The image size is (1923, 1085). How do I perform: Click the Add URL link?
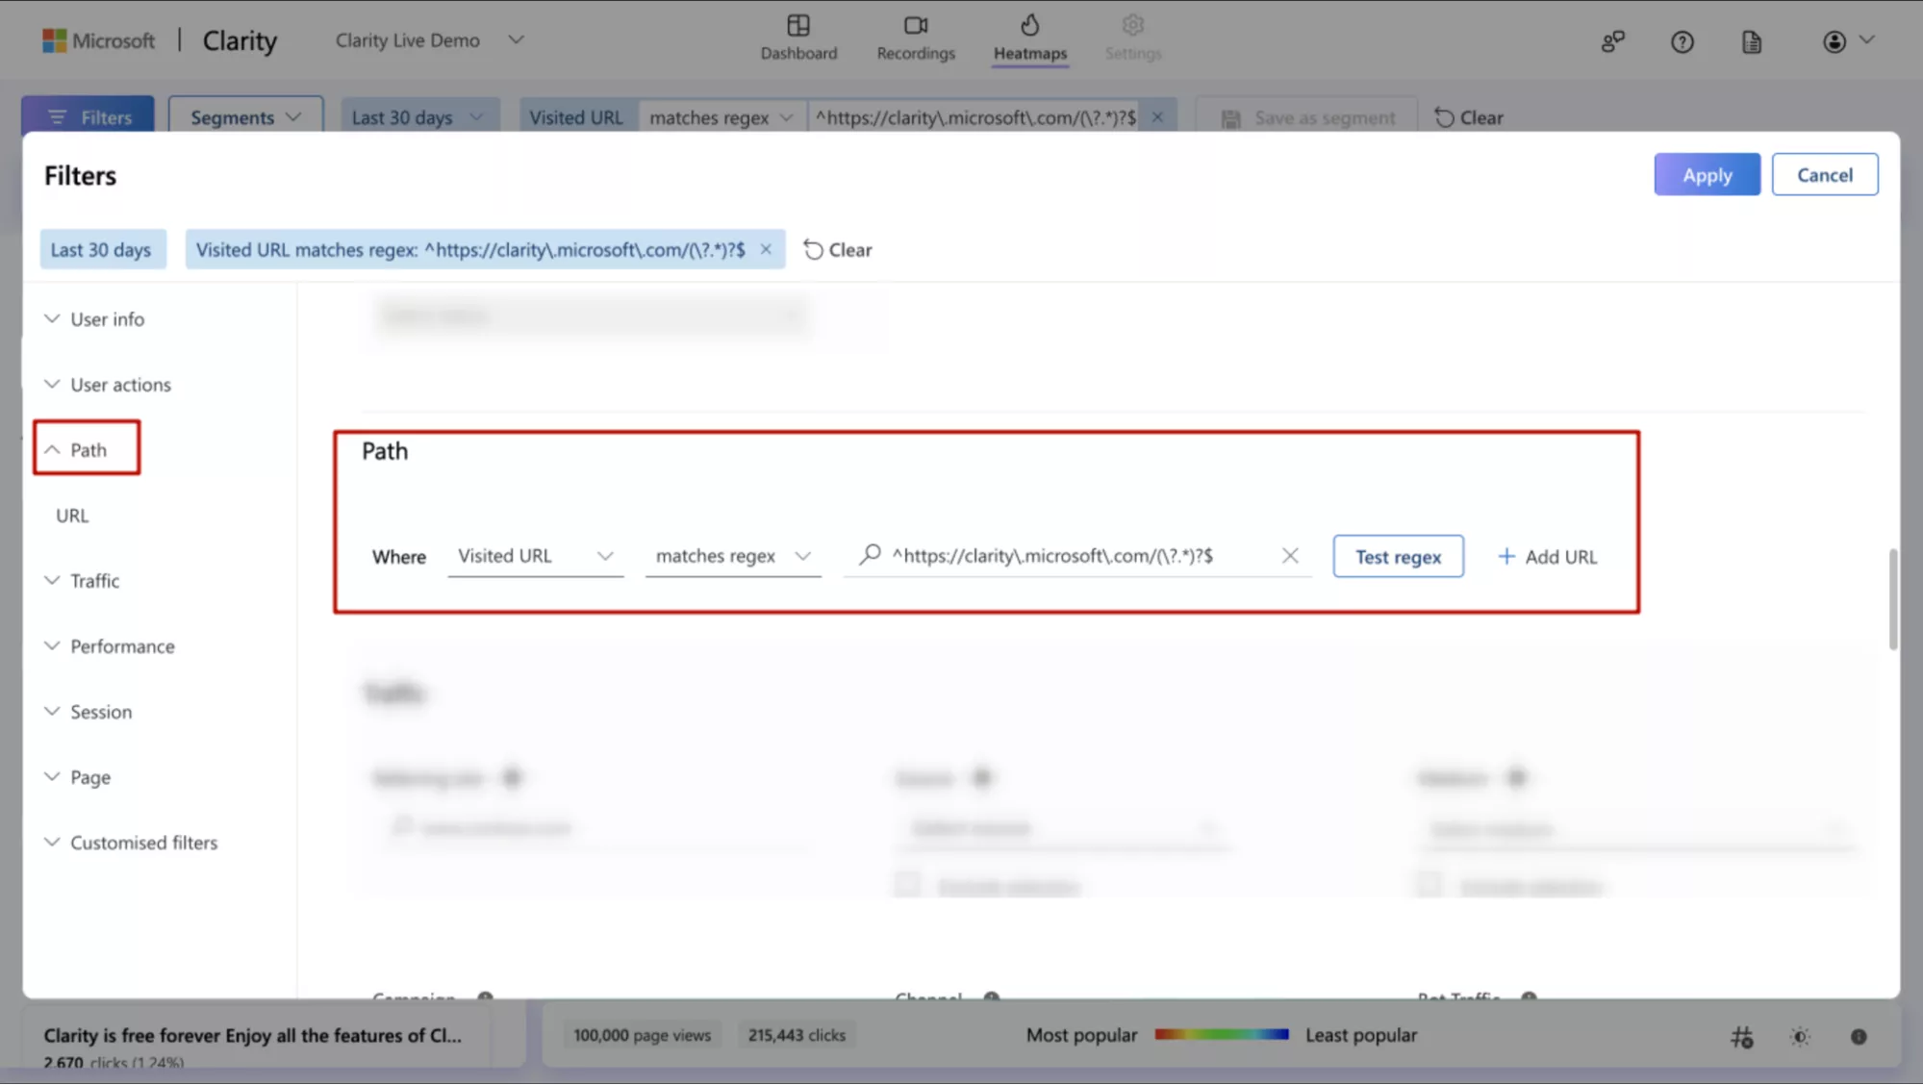tap(1547, 557)
